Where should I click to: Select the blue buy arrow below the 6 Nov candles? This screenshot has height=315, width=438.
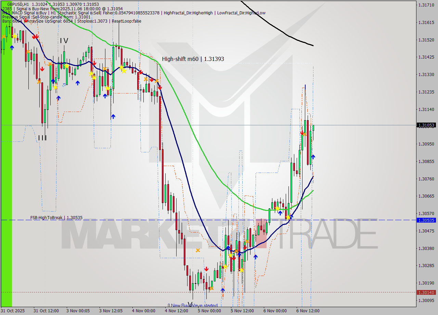click(x=313, y=157)
